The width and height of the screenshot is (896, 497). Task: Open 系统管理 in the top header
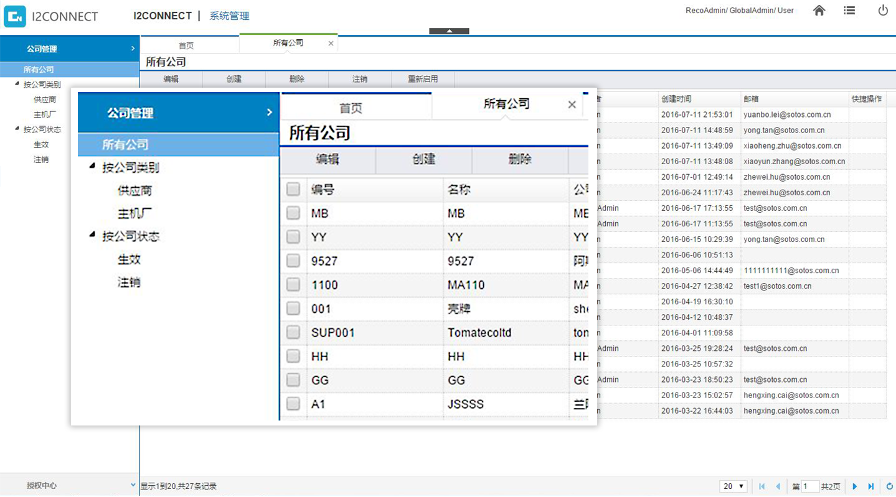(229, 16)
